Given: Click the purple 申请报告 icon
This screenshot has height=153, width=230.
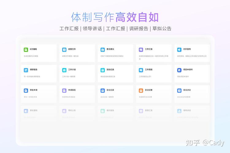Looking at the screenshot, I should pyautogui.click(x=64, y=91).
